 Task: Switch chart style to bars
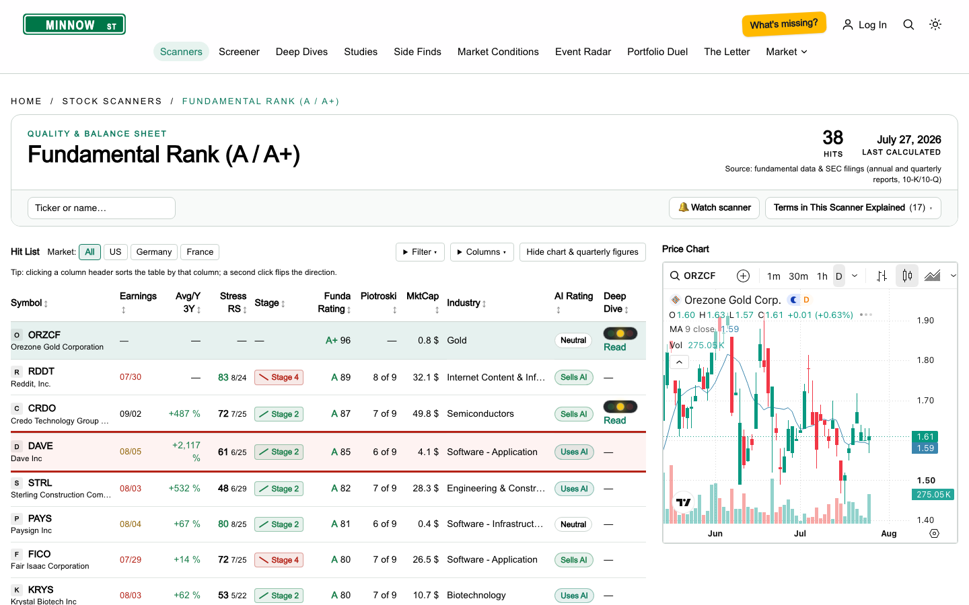coord(882,276)
